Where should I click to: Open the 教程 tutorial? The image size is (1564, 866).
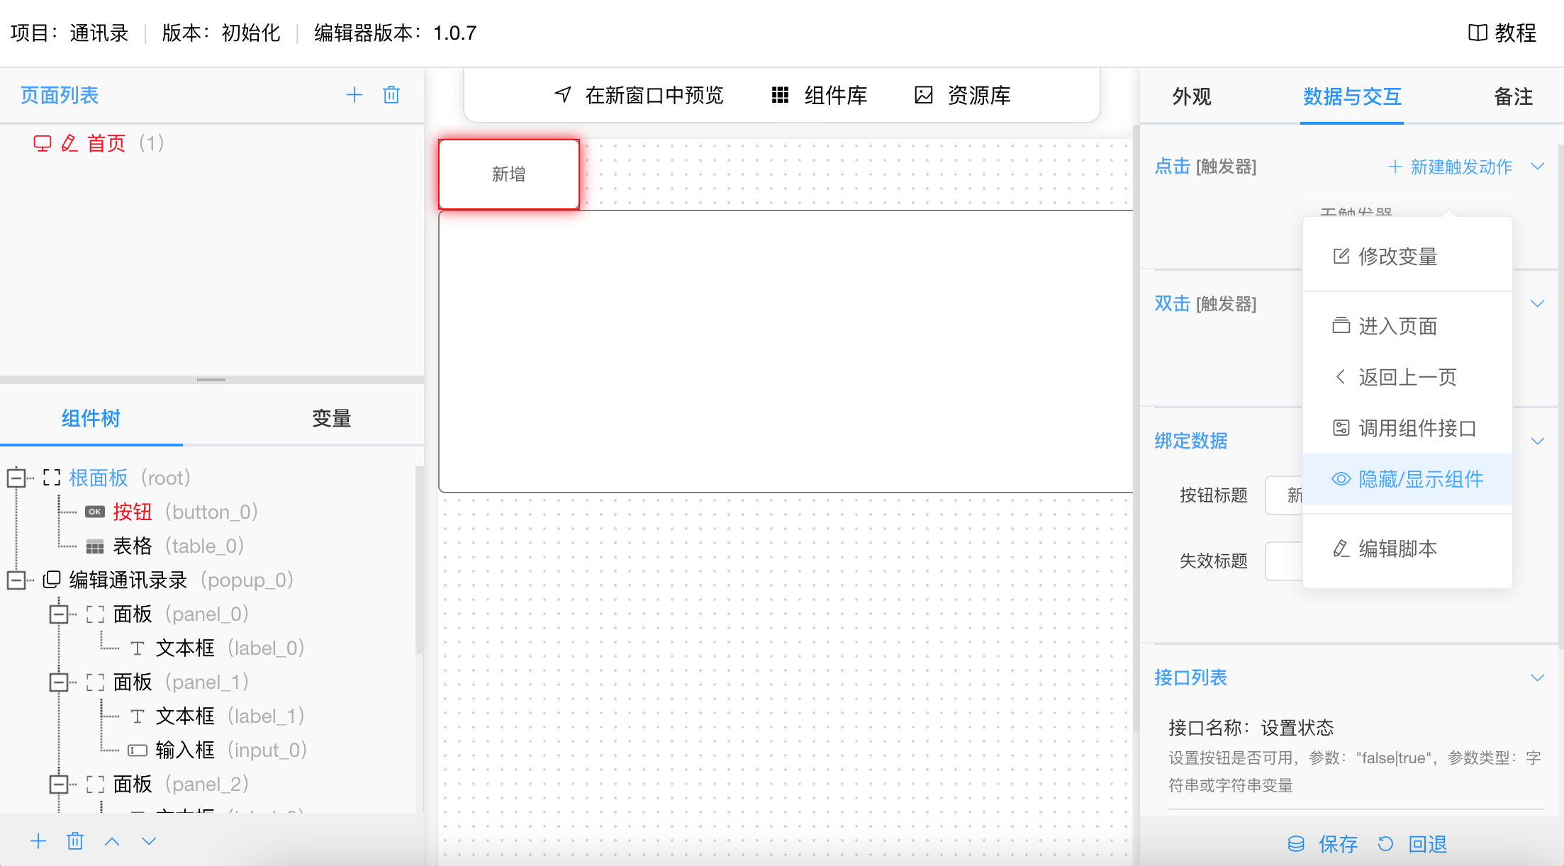(x=1502, y=33)
